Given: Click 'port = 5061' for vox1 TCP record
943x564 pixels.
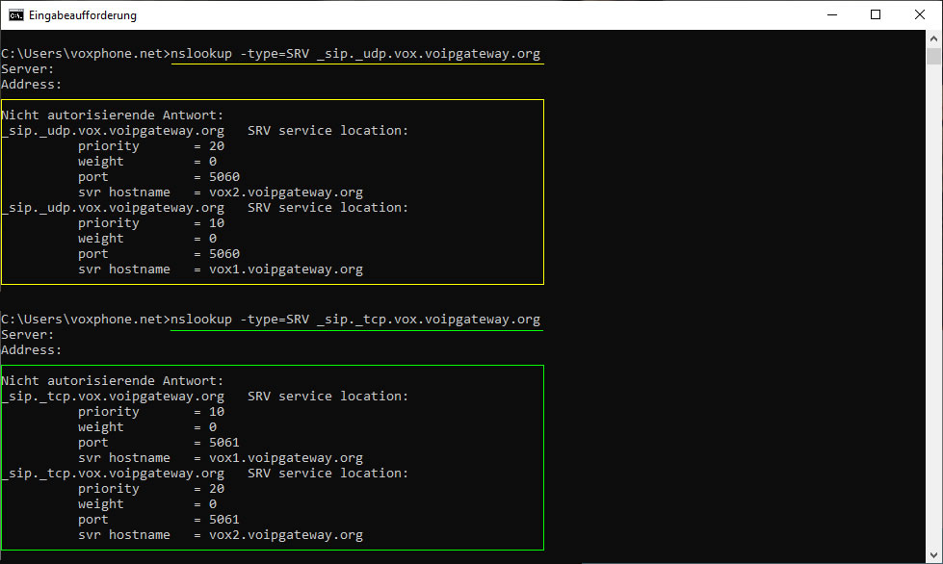Looking at the screenshot, I should [x=159, y=442].
